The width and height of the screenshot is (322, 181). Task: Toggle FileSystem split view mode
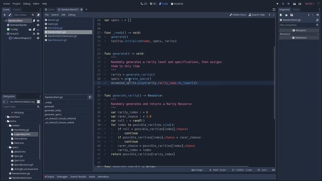tap(38, 102)
